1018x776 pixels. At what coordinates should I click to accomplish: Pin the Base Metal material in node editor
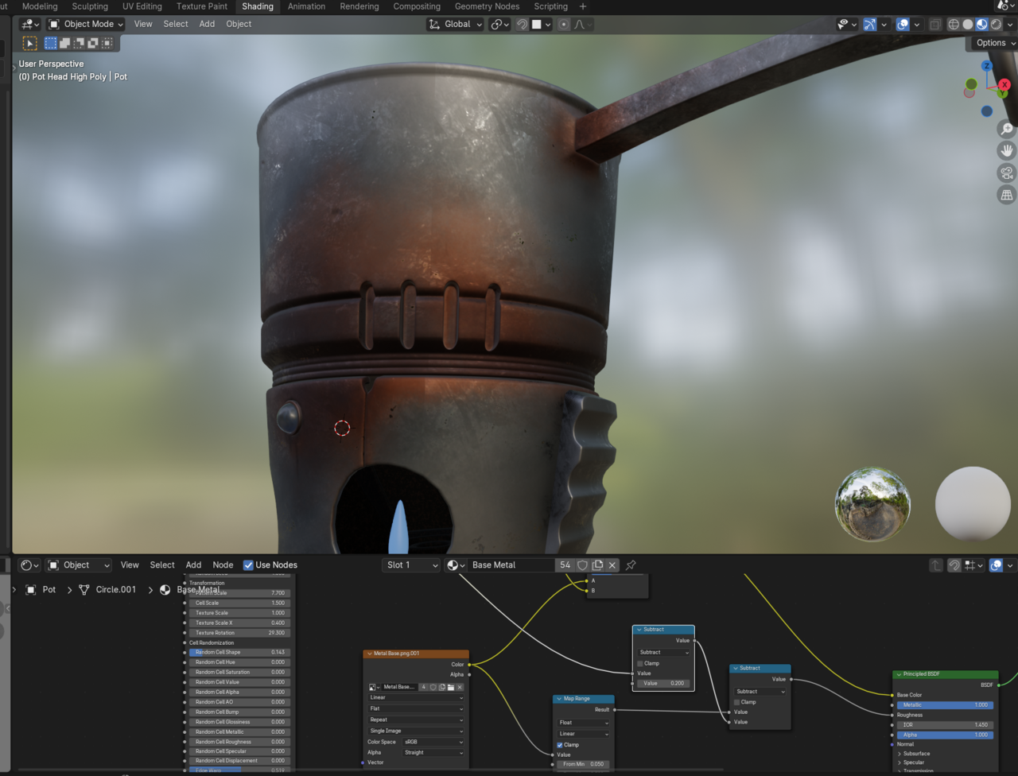coord(631,565)
